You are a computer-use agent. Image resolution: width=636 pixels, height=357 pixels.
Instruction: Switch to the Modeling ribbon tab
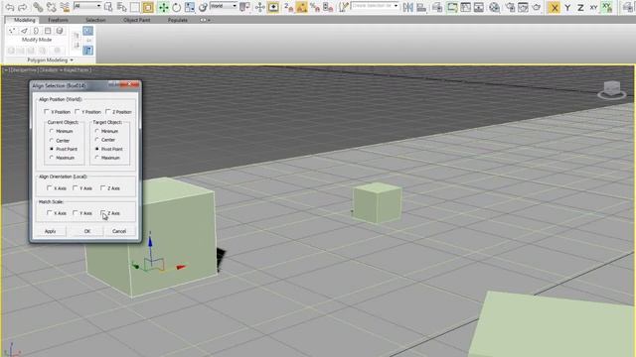pyautogui.click(x=24, y=20)
